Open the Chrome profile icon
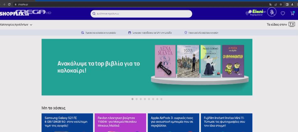This screenshot has height=132, width=298. (292, 4)
